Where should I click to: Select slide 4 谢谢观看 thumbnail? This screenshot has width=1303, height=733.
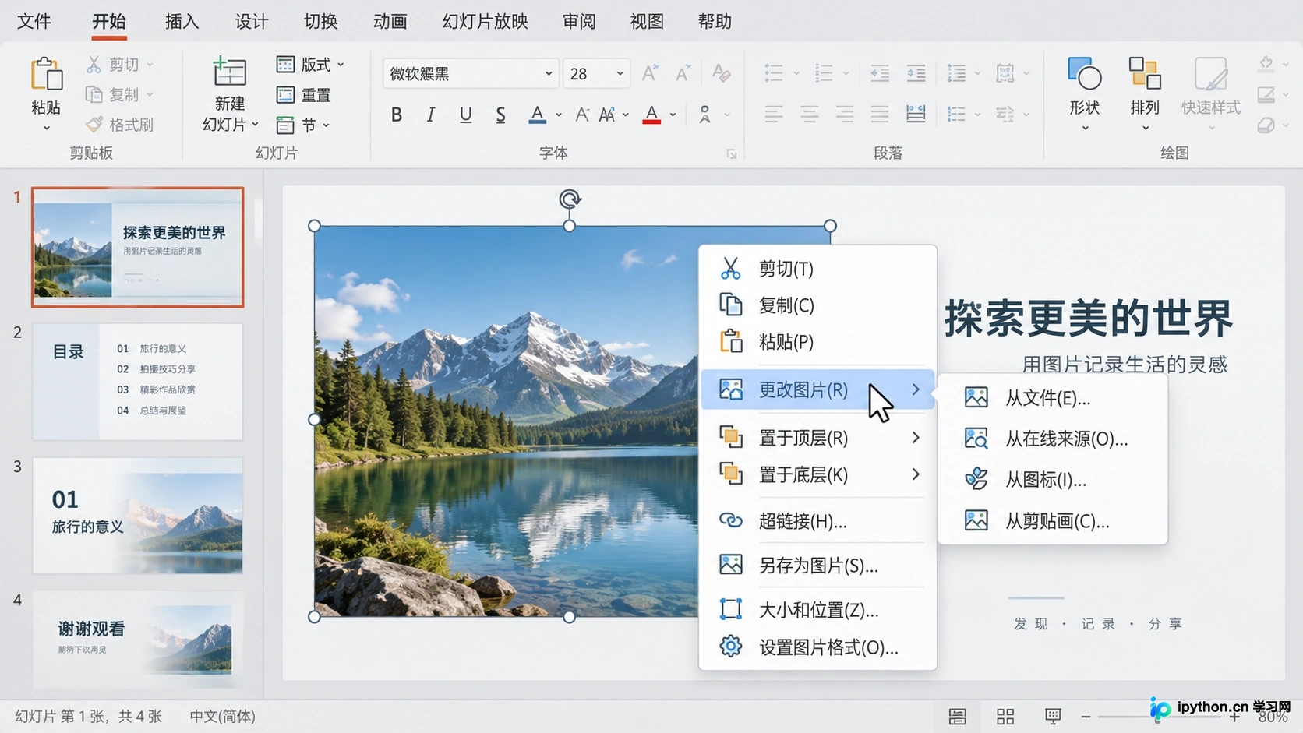[x=137, y=639]
